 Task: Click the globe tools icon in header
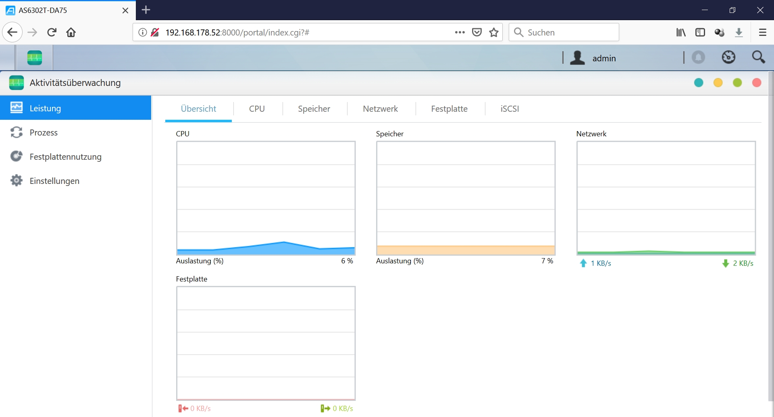click(x=728, y=58)
